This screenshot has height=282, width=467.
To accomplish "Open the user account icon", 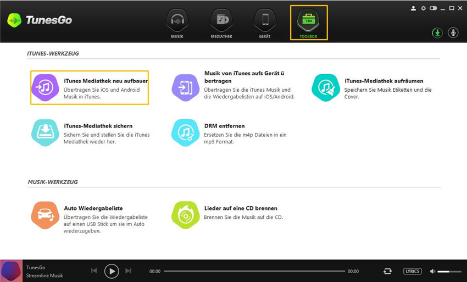I will [x=413, y=8].
